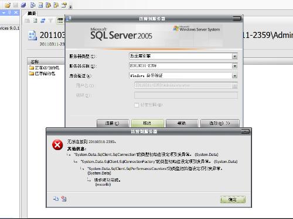Click the server name text field

pos(180,66)
